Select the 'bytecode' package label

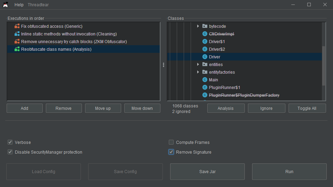[x=217, y=26]
